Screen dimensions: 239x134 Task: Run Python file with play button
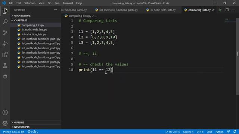tap(220, 10)
